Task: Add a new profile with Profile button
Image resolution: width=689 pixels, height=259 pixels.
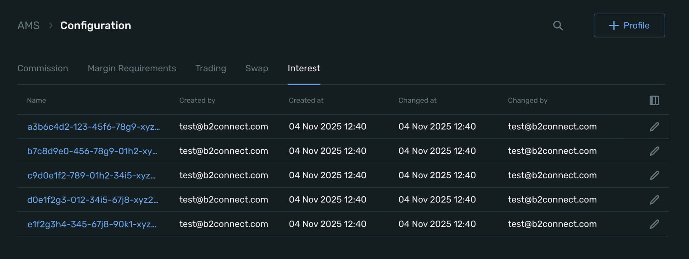Action: point(629,25)
